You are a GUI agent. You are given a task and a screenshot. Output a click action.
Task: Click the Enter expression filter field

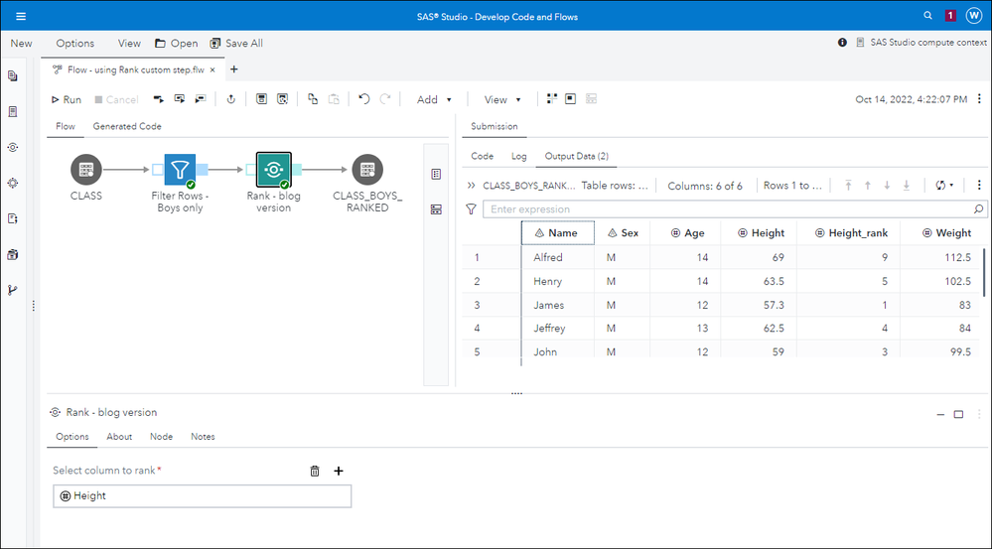click(735, 209)
